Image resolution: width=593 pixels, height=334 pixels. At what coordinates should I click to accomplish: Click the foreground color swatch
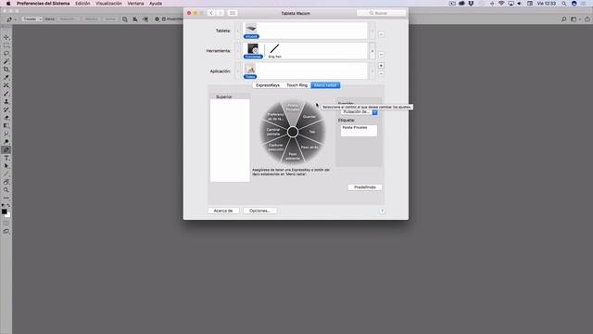tap(4, 212)
